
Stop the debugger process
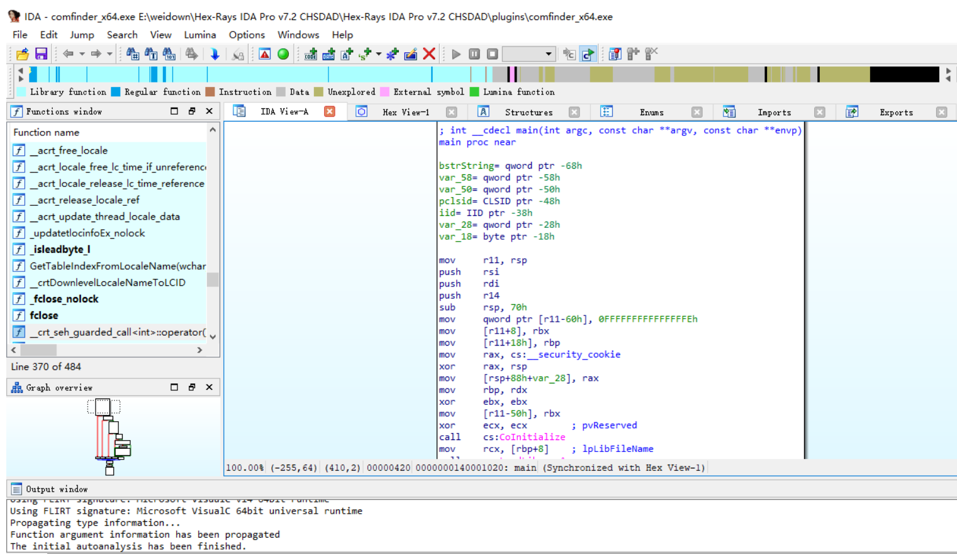coord(493,54)
